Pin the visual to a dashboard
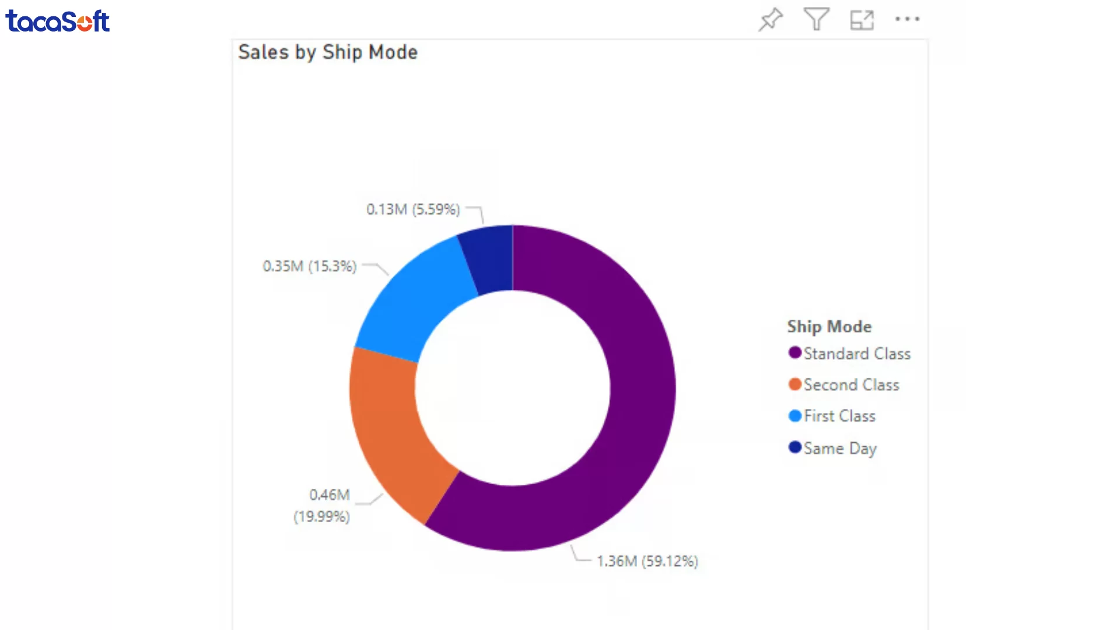Viewport: 1120px width, 630px height. tap(770, 19)
